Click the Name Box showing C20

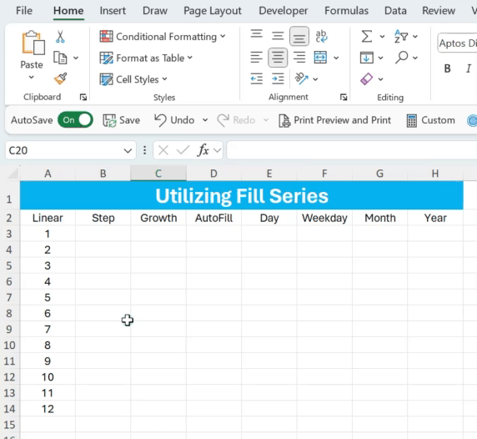pyautogui.click(x=63, y=150)
